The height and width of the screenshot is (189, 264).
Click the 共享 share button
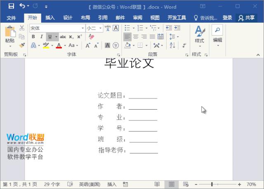pos(247,18)
